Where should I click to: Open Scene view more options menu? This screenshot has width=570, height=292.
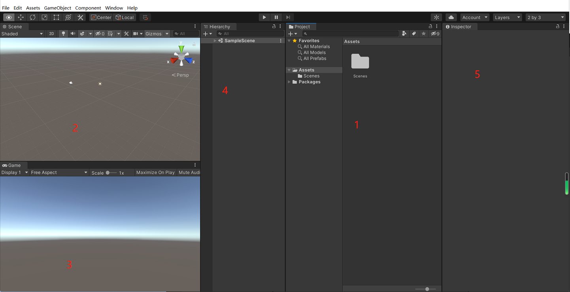coord(195,26)
